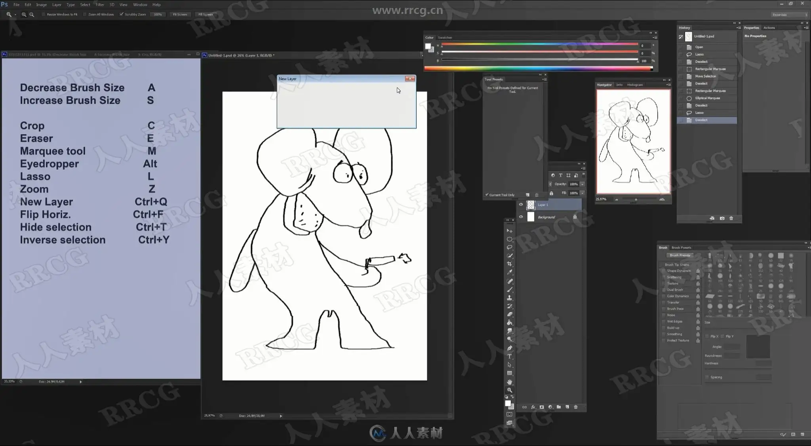
Task: Switch to the Swatches tab
Action: (445, 38)
